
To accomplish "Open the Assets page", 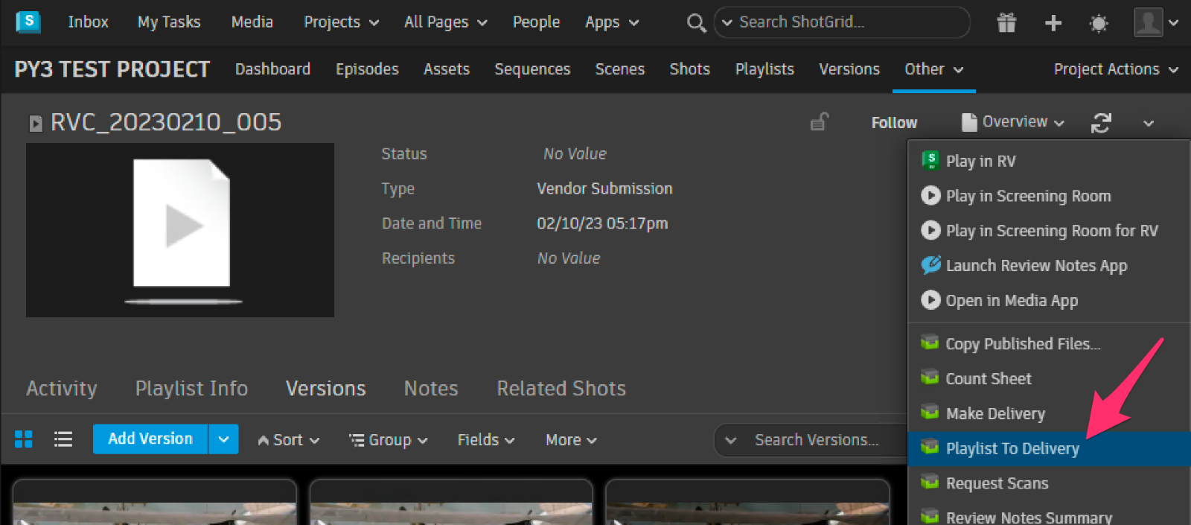I will pyautogui.click(x=447, y=69).
